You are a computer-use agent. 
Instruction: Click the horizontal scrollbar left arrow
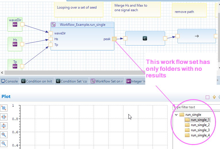[2, 73]
